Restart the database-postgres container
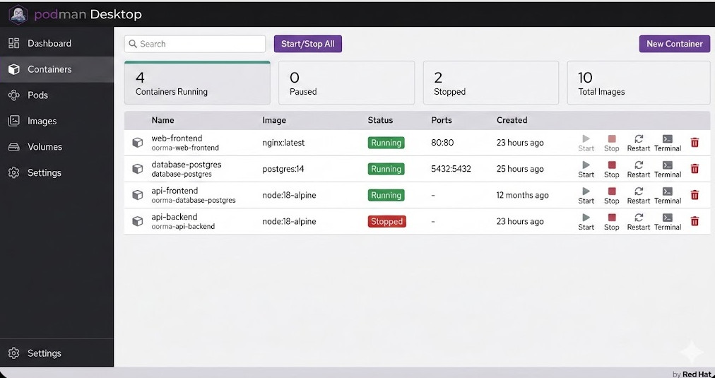The height and width of the screenshot is (378, 715). (639, 169)
